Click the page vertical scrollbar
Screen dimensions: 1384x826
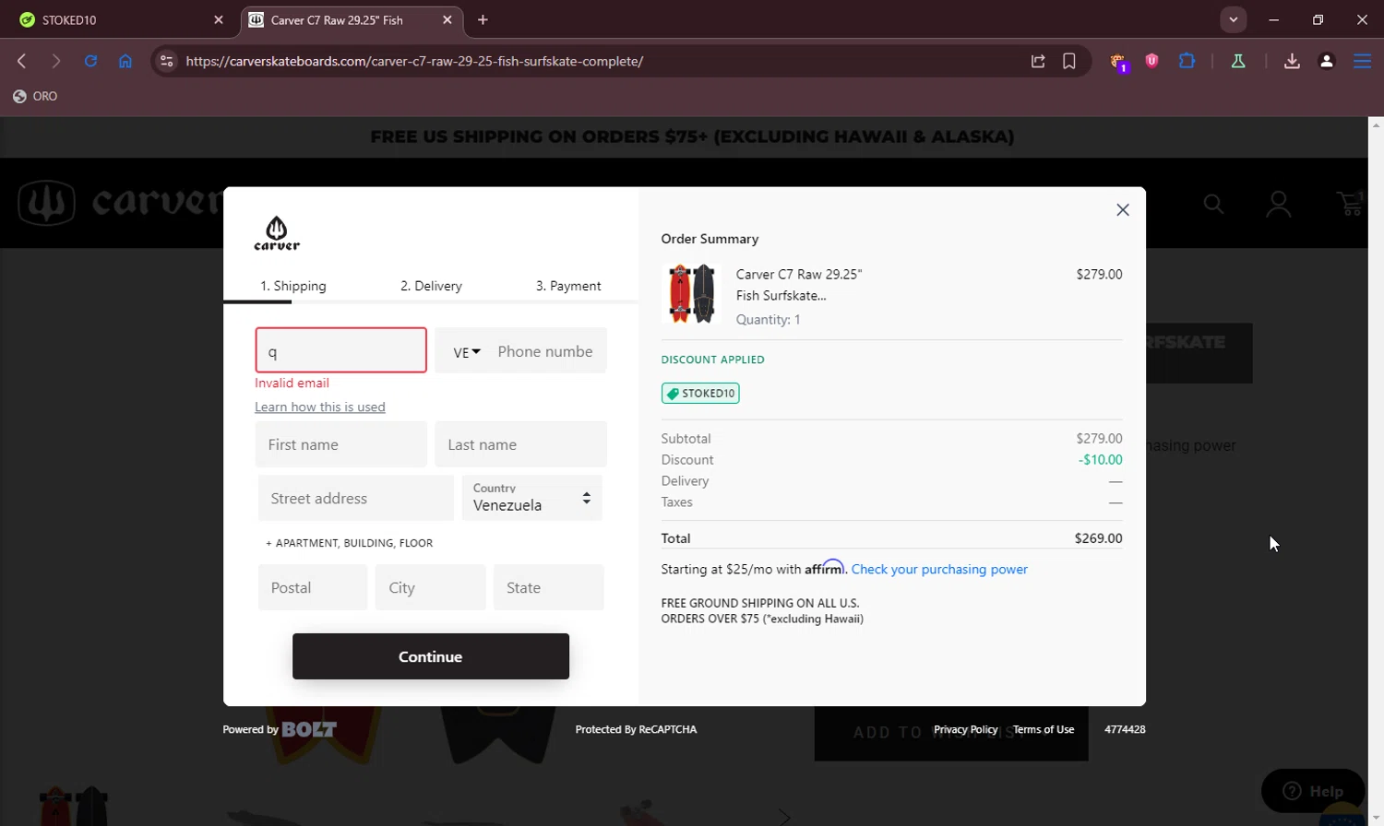click(x=1376, y=470)
